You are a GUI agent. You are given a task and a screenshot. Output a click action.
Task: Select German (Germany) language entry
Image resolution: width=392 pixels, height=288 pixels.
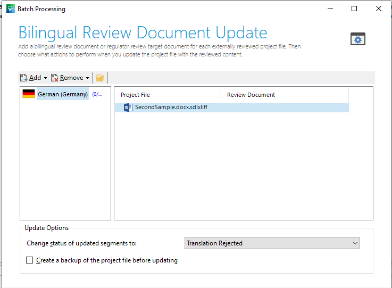pyautogui.click(x=63, y=94)
